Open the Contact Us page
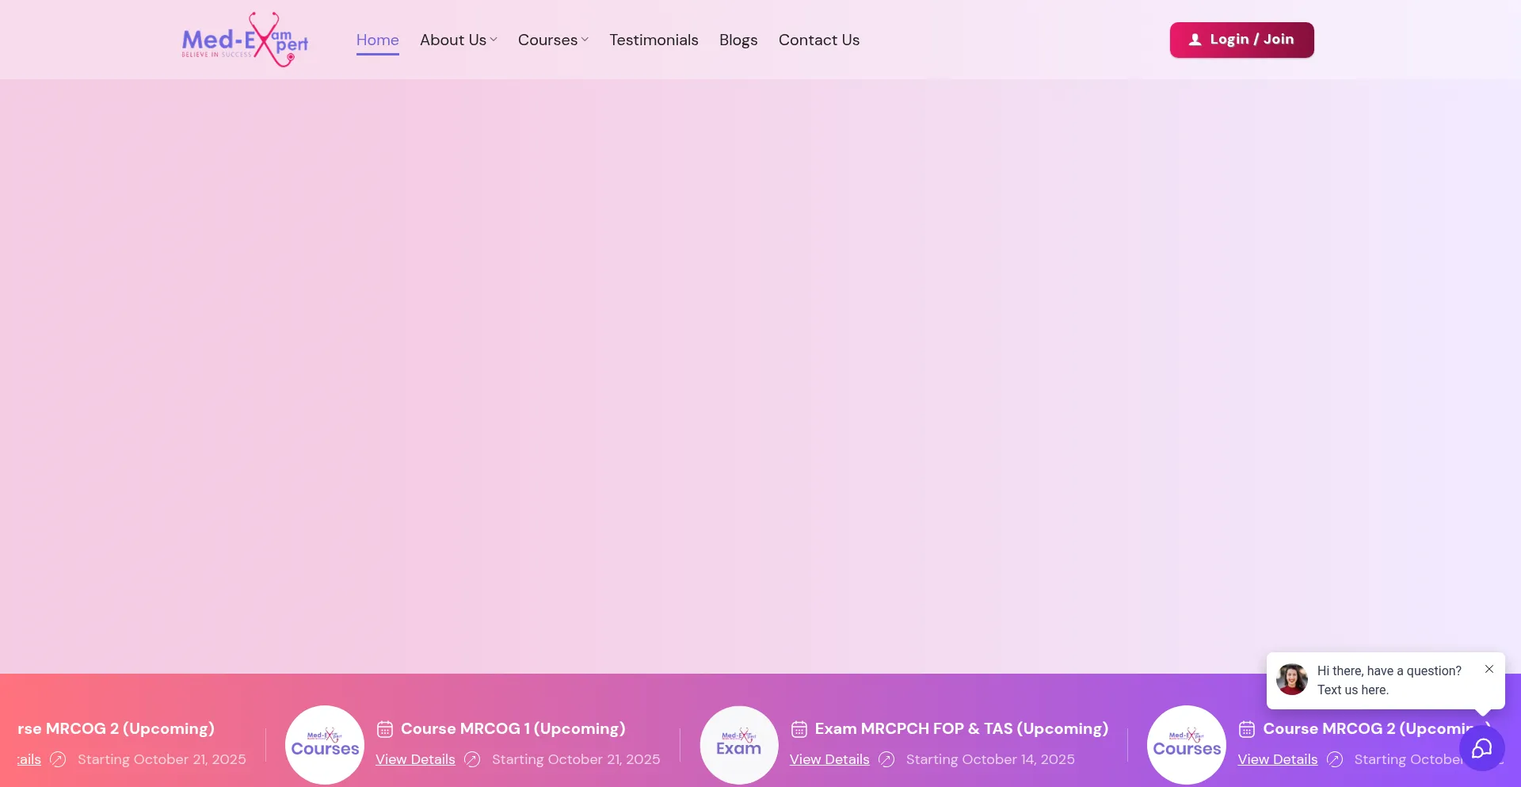 coord(818,40)
